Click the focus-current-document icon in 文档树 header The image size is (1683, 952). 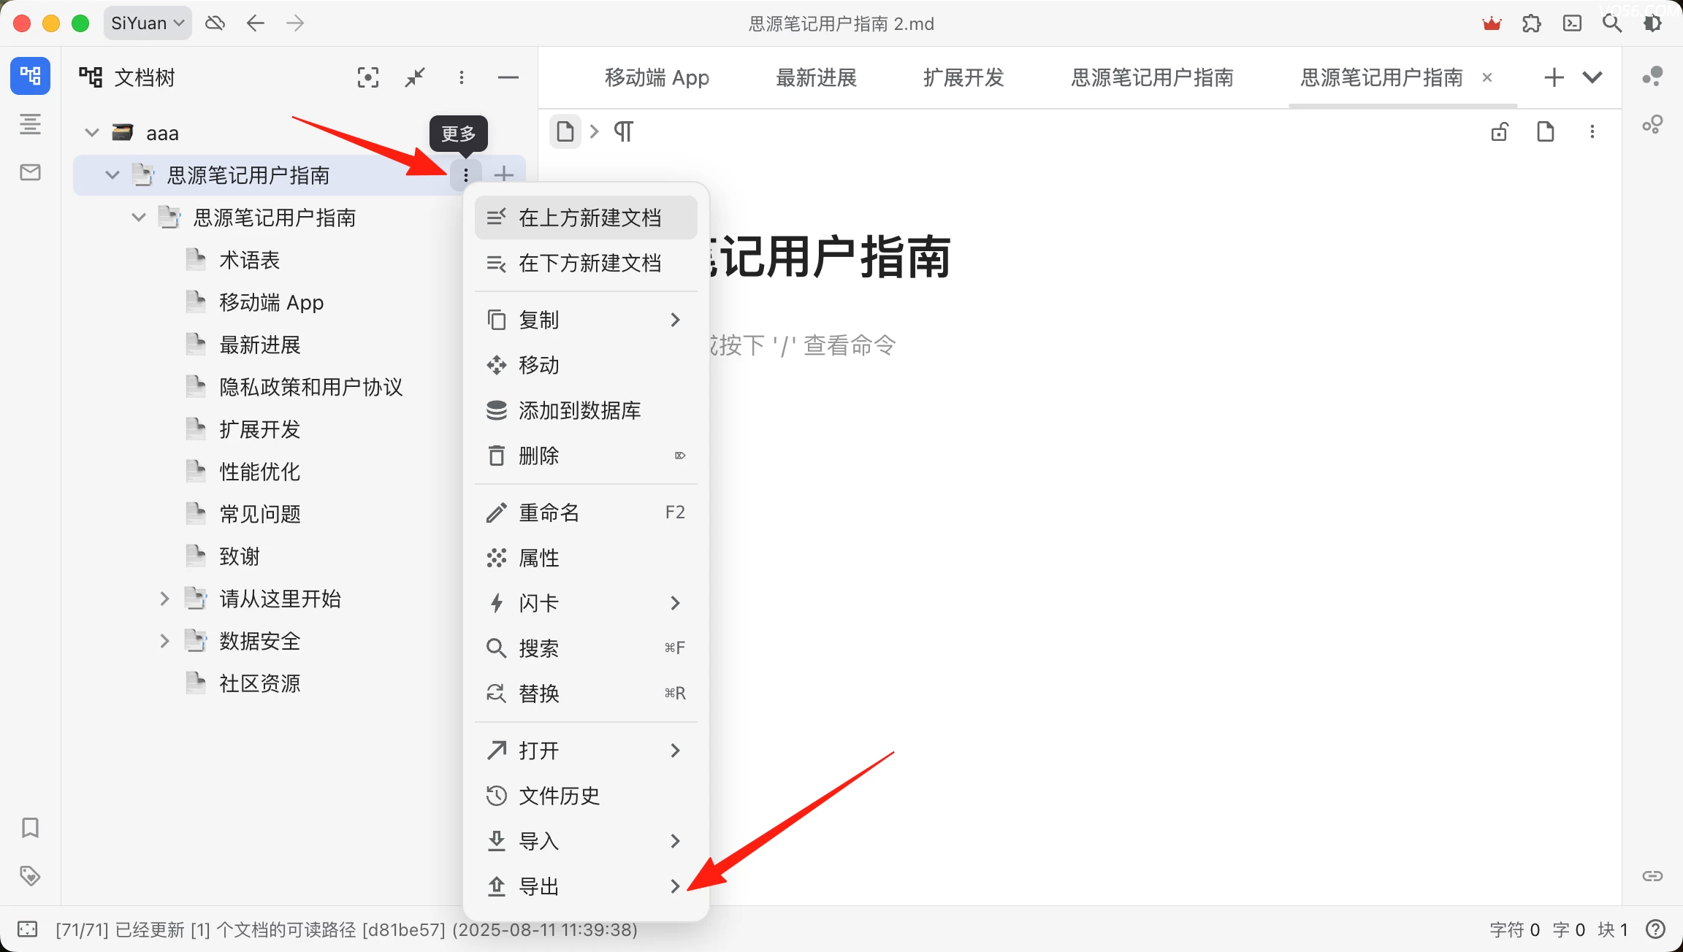pyautogui.click(x=368, y=77)
